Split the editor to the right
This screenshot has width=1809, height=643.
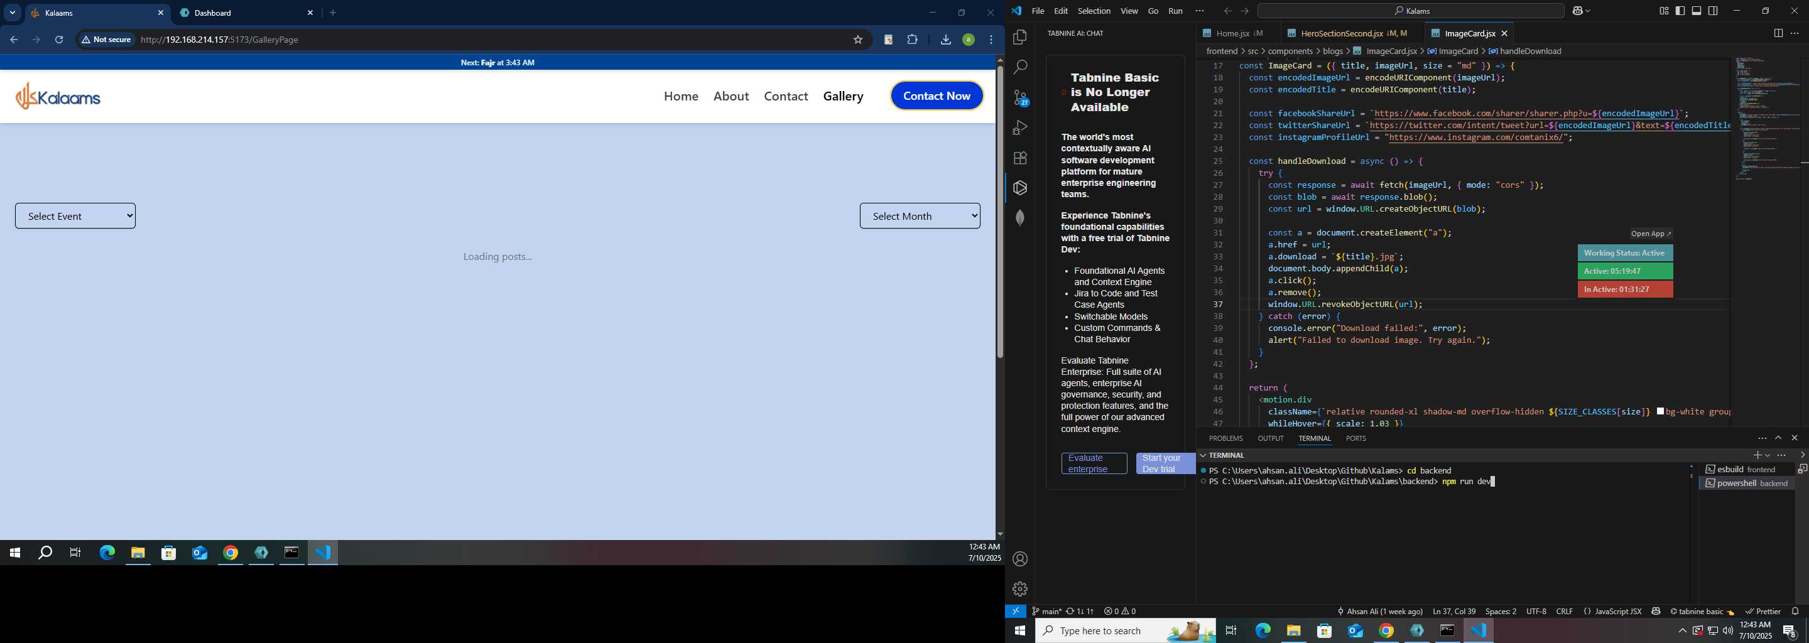1778,33
